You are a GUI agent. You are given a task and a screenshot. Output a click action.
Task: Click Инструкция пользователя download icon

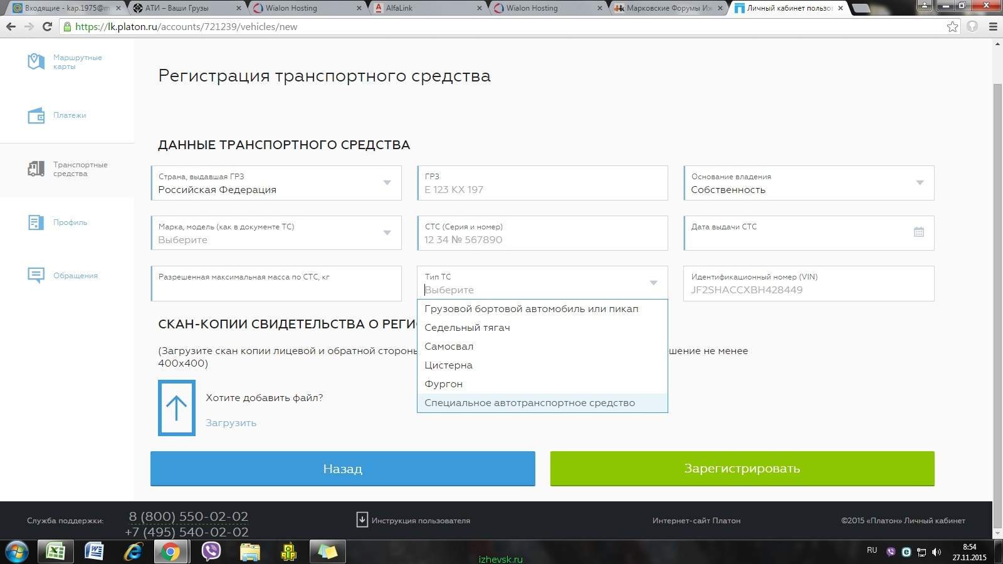point(362,520)
